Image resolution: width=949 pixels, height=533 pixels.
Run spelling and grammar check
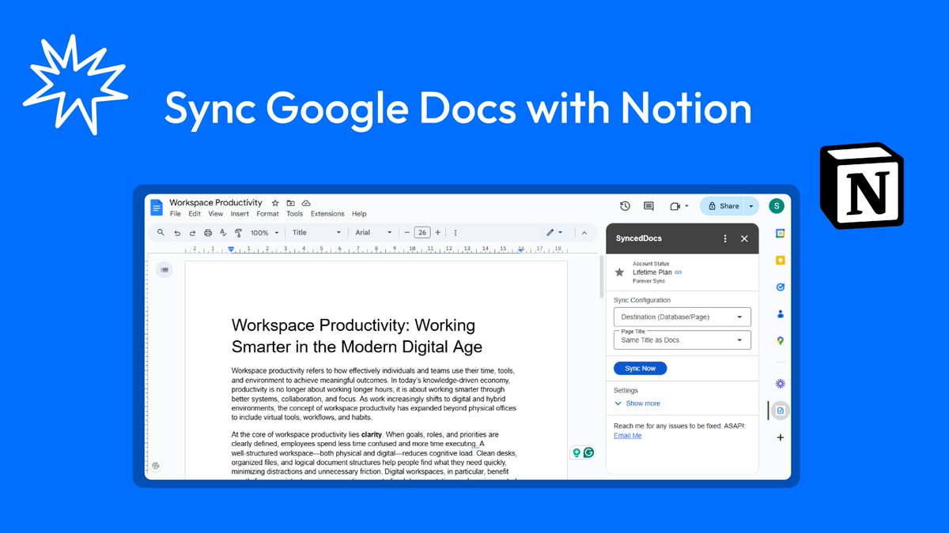point(223,233)
